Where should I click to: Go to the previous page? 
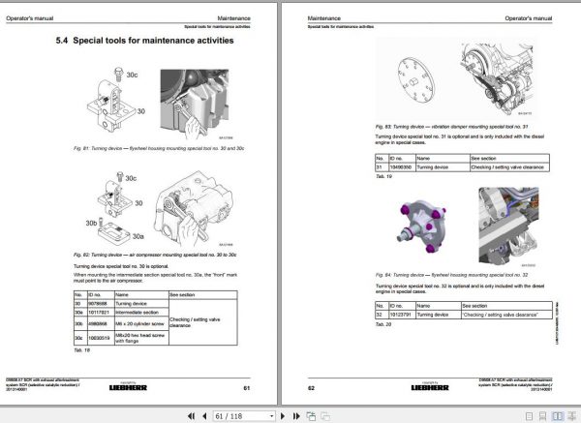[204, 416]
